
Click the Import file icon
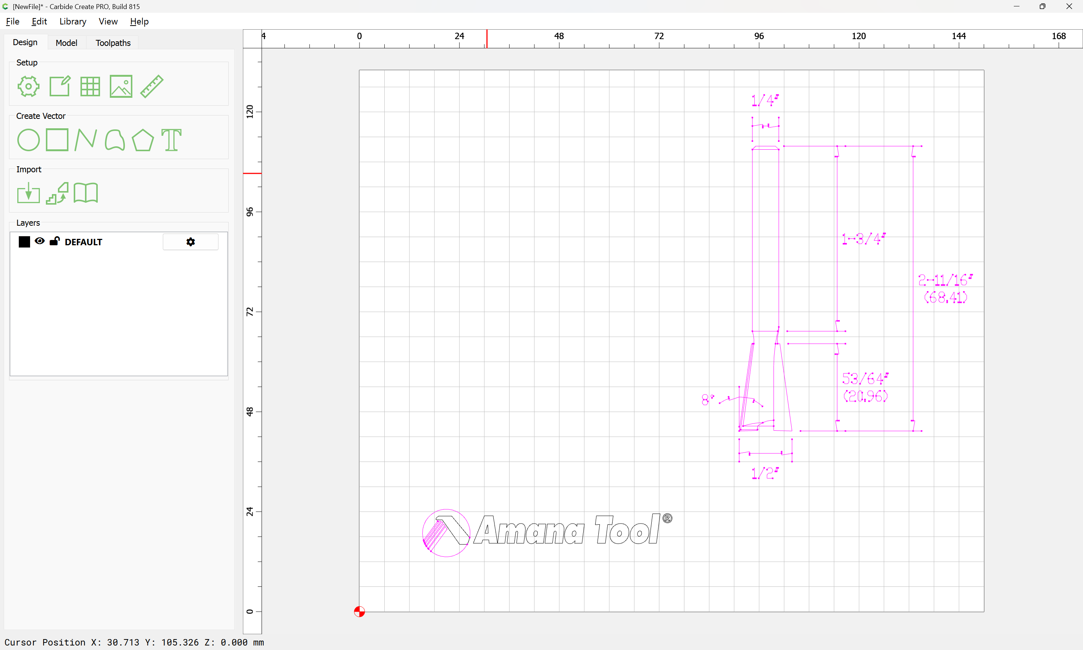(29, 193)
